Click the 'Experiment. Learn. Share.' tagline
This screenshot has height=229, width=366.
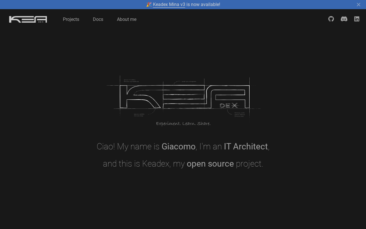tap(183, 124)
